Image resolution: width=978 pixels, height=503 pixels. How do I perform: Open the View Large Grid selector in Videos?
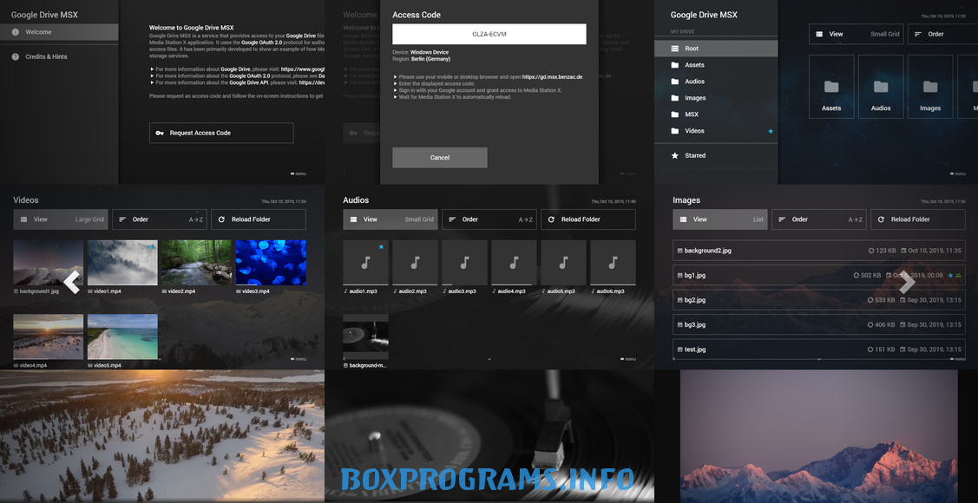[x=61, y=219]
